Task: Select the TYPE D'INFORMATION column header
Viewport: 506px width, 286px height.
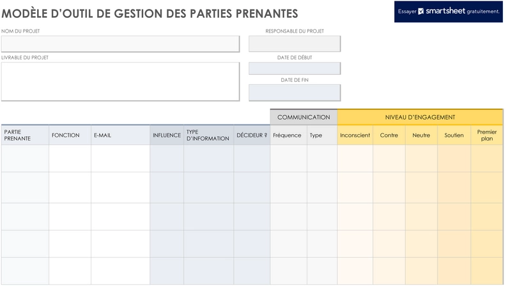Action: 209,135
